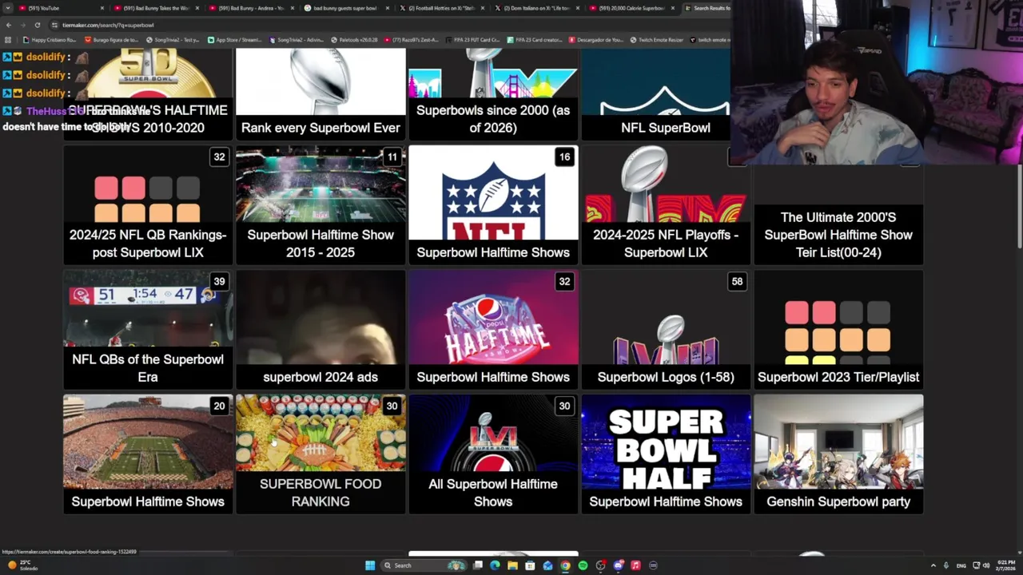Viewport: 1023px width, 575px height.
Task: Open the 'Burago figura de to...' bookmark
Action: tap(111, 40)
